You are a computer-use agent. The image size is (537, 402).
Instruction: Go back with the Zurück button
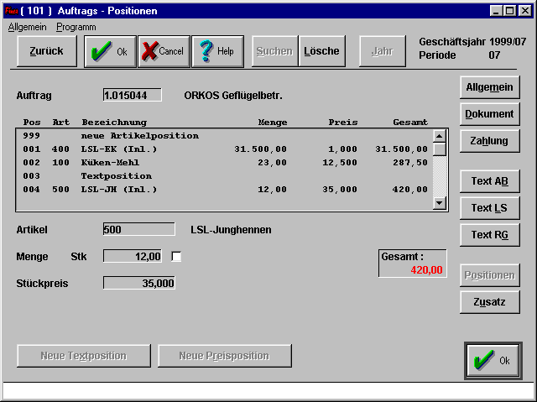coord(46,51)
